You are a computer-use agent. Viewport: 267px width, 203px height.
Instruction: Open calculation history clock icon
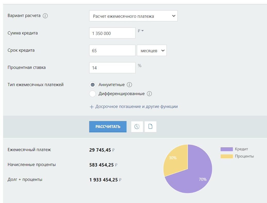(x=137, y=126)
